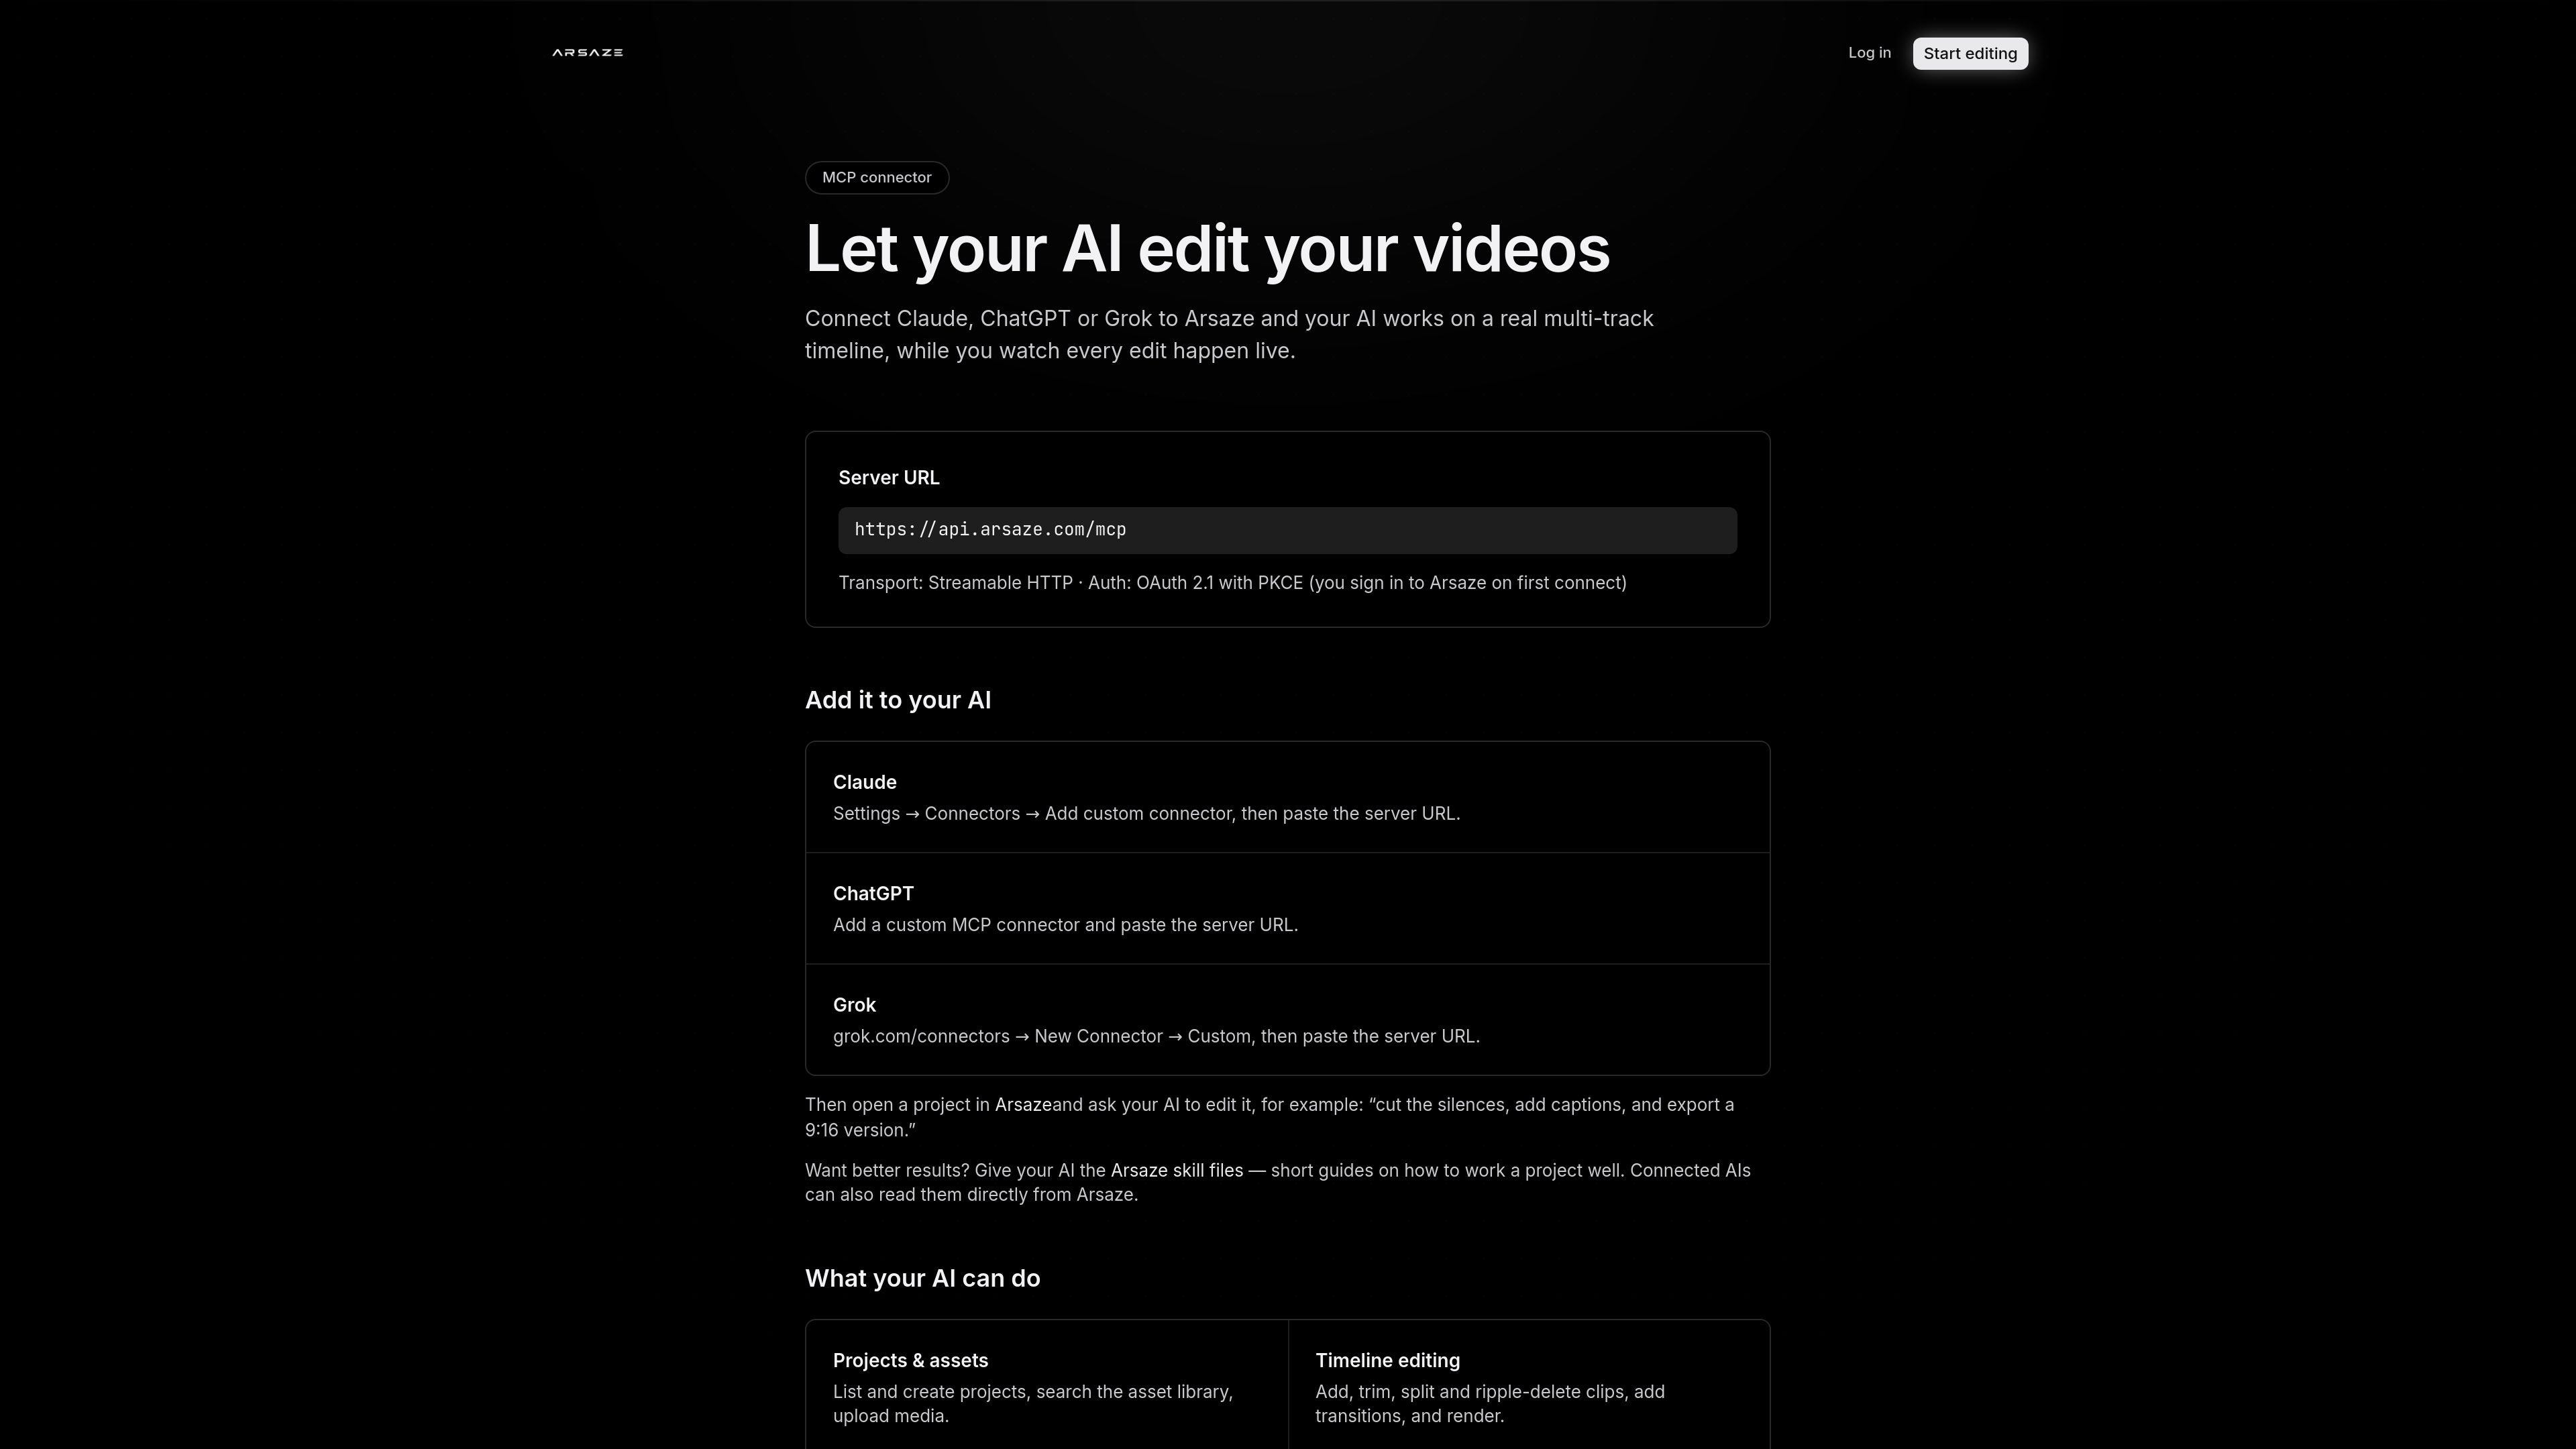Click the ChatGPT row heading
The width and height of the screenshot is (2576, 1449).
tap(873, 893)
